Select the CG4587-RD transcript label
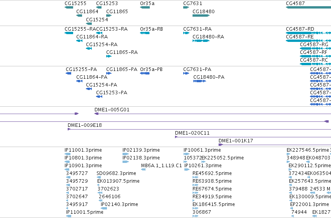This screenshot has height=218, width=331. click(x=300, y=29)
